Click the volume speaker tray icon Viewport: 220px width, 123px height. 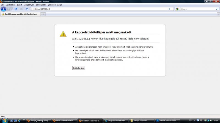coord(211,120)
